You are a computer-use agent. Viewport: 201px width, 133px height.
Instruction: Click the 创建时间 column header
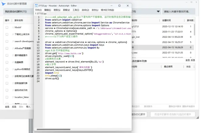point(166,20)
